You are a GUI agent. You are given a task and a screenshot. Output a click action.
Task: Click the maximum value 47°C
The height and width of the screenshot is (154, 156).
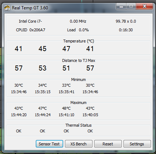pos(43,108)
